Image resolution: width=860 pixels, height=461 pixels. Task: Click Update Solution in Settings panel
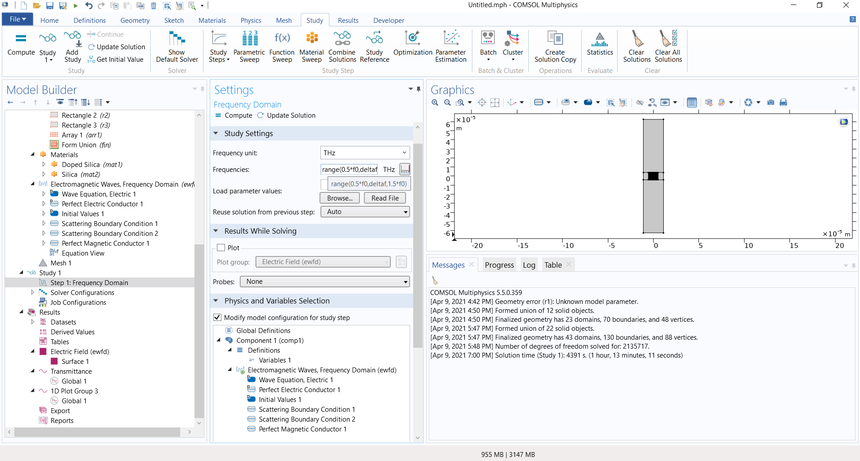286,115
